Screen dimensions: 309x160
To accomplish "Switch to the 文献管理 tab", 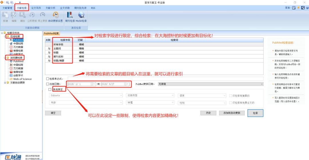I will [x=7, y=8].
